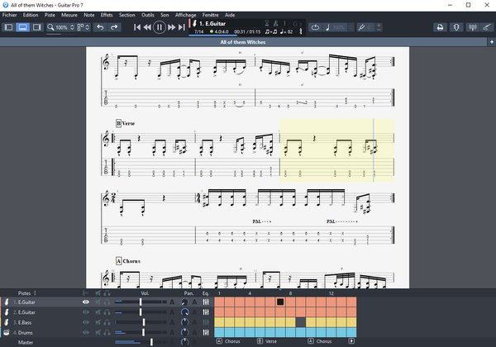Viewport: 496px width, 347px height.
Task: Adjust the E.Bass pan knob
Action: pyautogui.click(x=184, y=322)
